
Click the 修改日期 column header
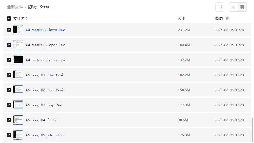click(x=222, y=18)
